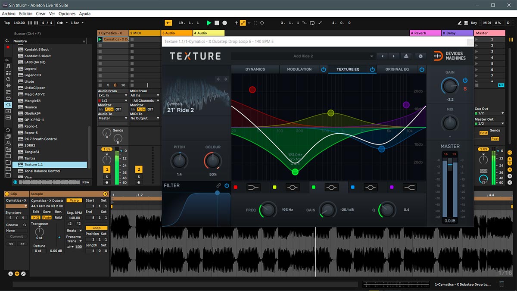Switch to the Modulation tab in Texture

[x=299, y=69]
